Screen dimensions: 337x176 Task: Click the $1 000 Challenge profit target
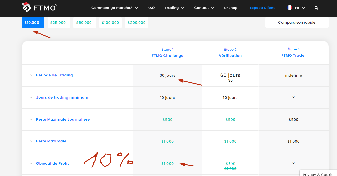[167, 164]
